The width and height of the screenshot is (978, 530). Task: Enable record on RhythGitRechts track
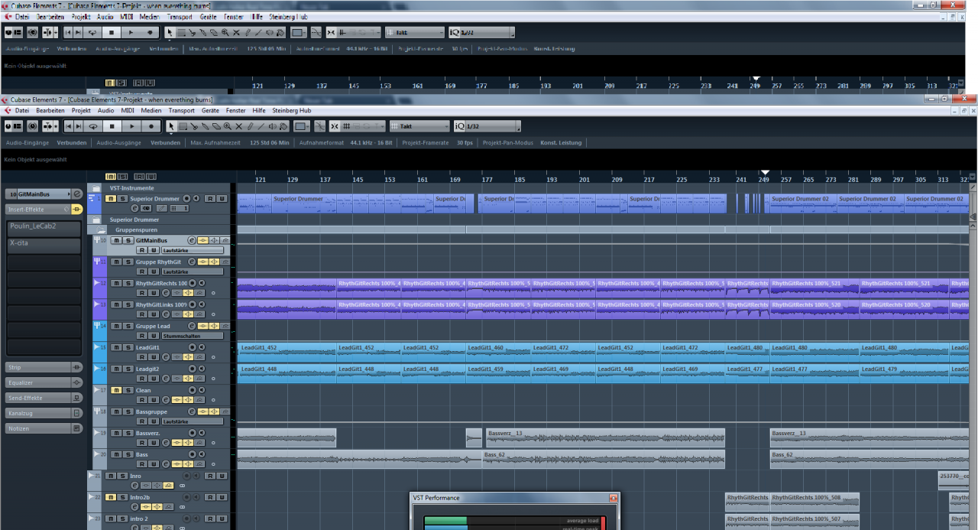pyautogui.click(x=193, y=283)
